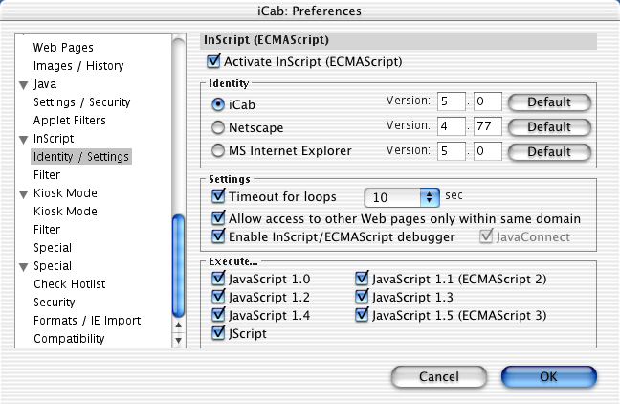The width and height of the screenshot is (620, 404).
Task: Open Security item under Special
Action: [55, 303]
